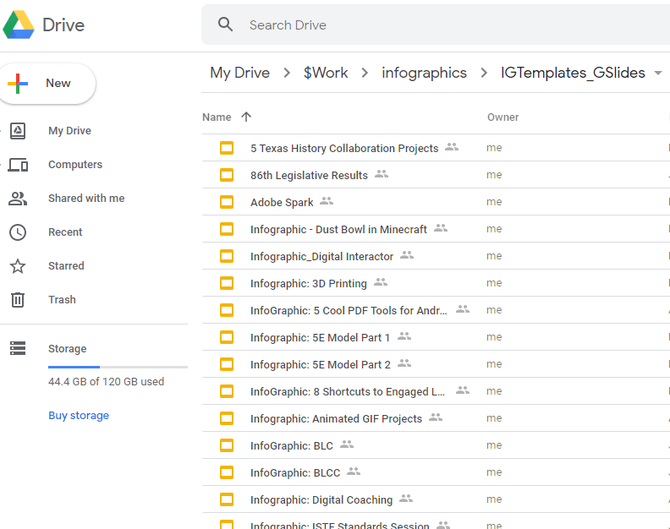Viewport: 670px width, 529px height.
Task: Click shared icon beside InfoGraphic: BLC
Action: [347, 444]
